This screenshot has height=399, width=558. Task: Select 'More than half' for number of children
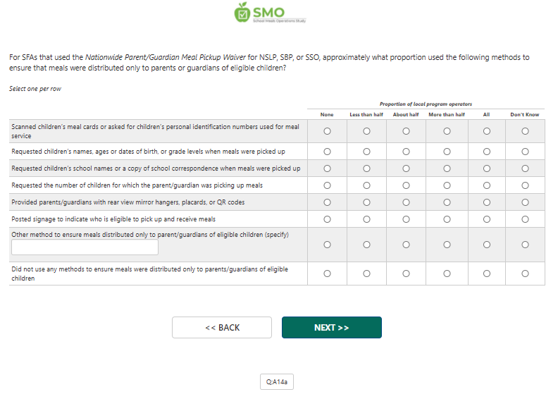447,185
